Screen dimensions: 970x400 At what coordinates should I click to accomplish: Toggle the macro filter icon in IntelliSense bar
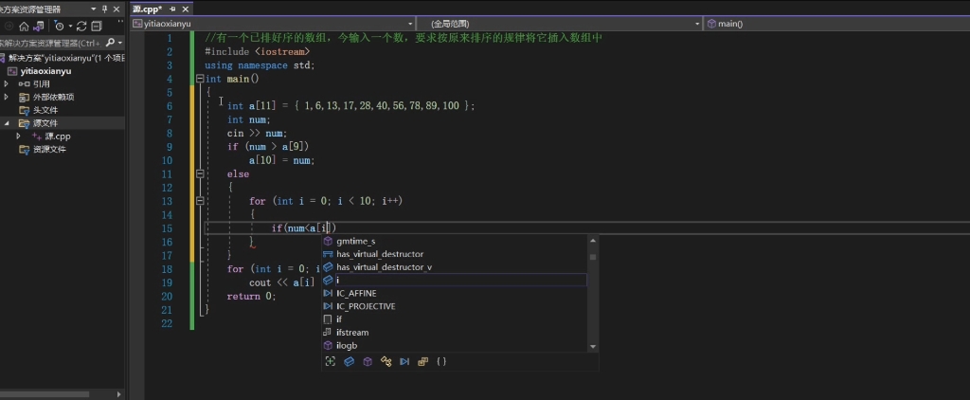[404, 361]
